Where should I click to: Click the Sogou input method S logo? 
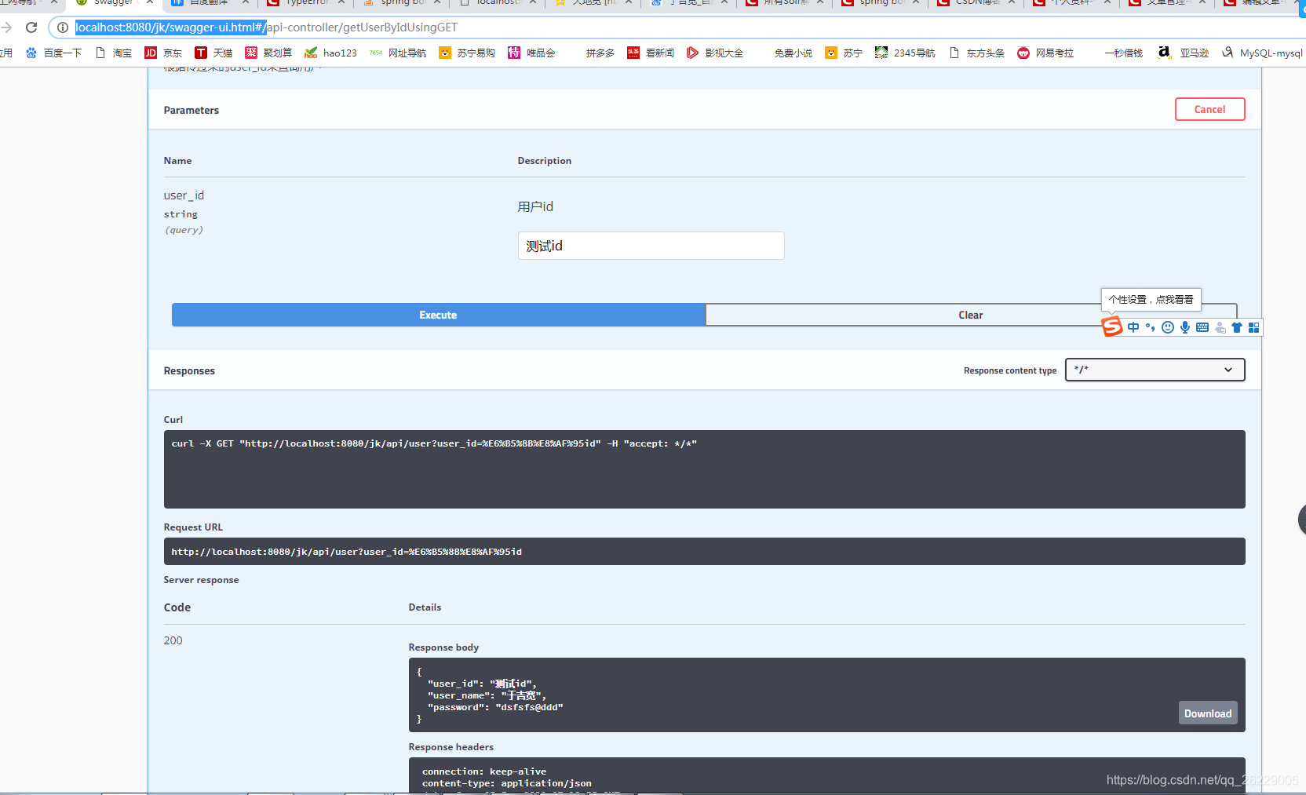1111,327
